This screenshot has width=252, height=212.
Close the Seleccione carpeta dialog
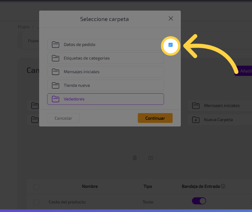coord(171,19)
